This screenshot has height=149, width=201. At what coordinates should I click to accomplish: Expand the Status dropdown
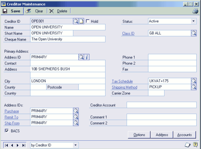[x=193, y=21]
